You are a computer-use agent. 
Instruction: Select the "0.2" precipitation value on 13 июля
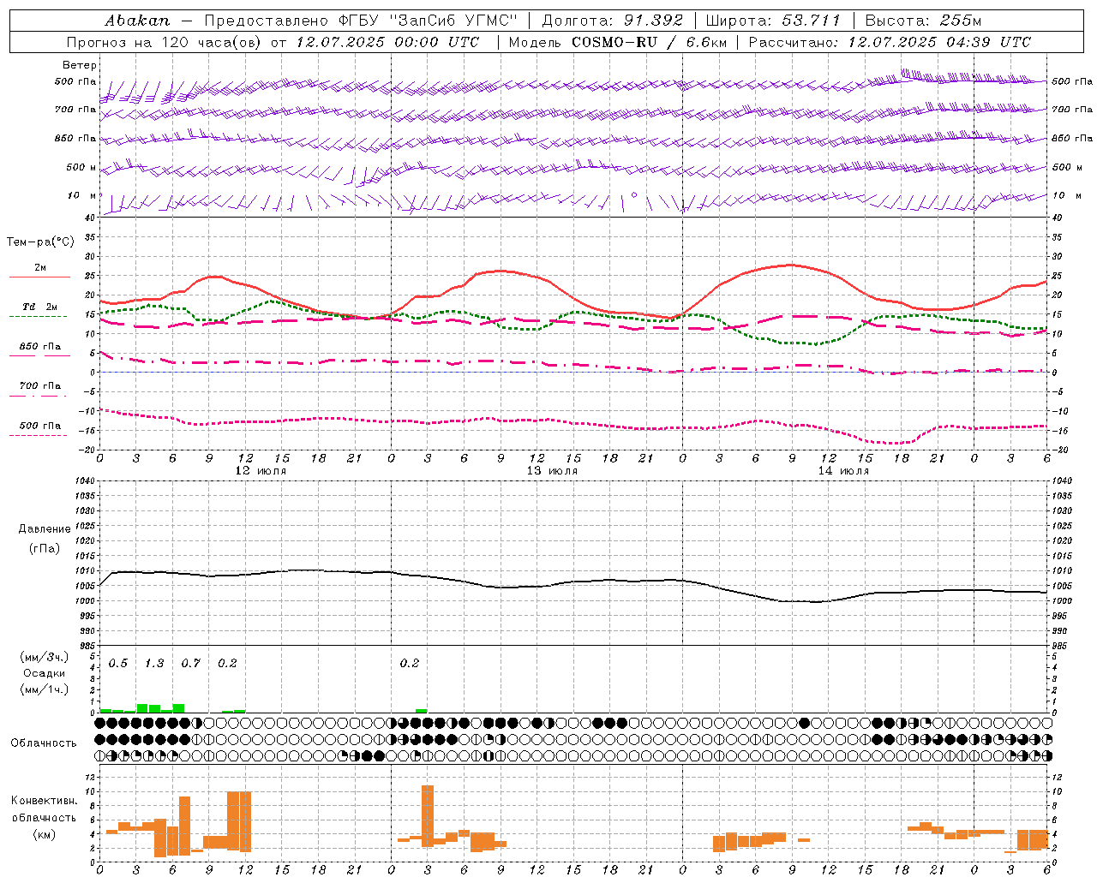pyautogui.click(x=410, y=664)
